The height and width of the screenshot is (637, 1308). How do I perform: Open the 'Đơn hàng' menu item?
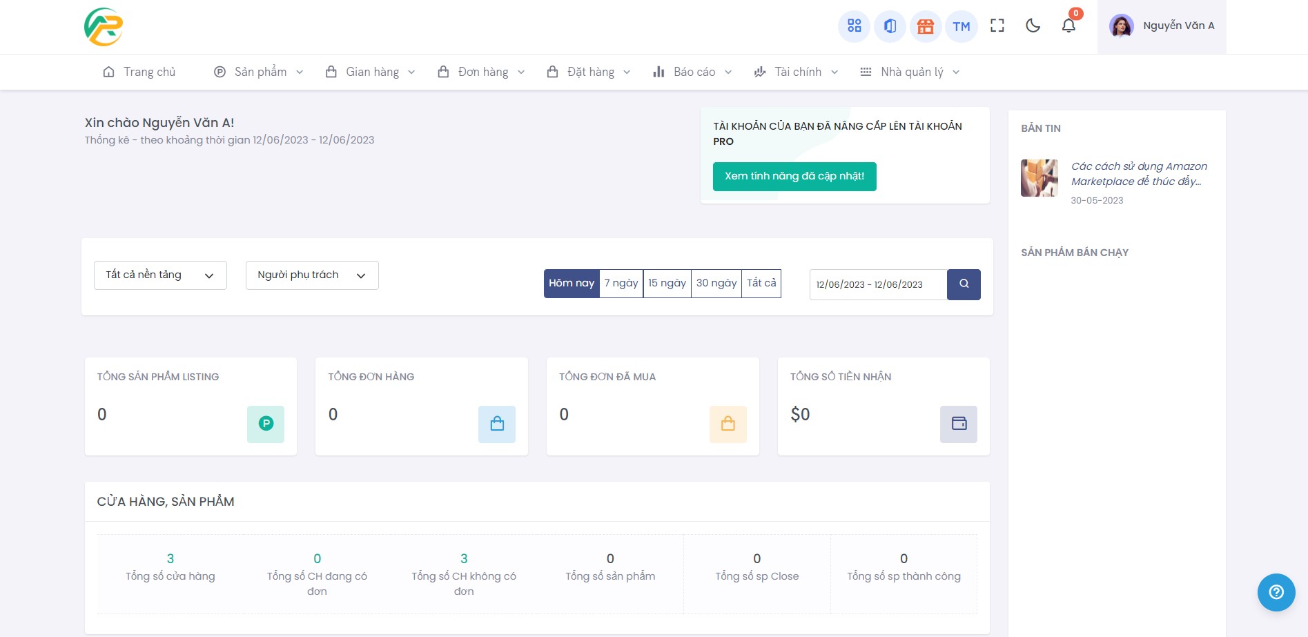coord(480,72)
